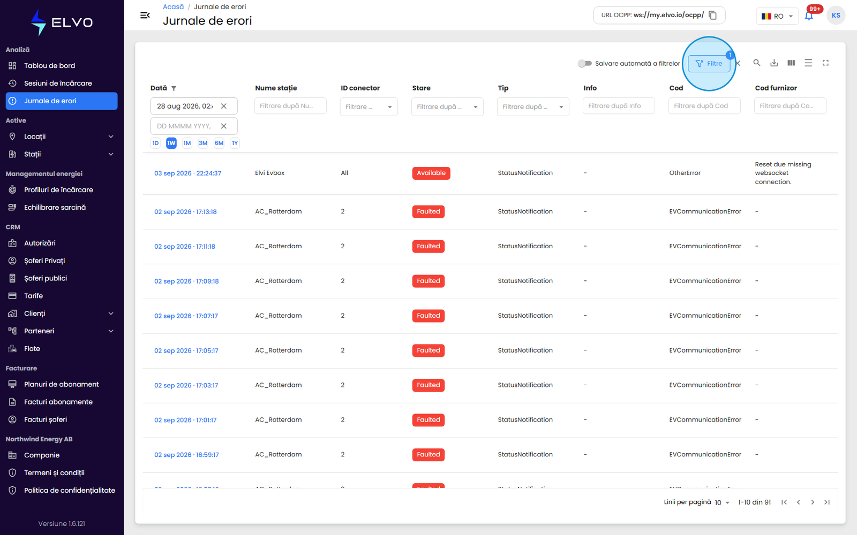Open log entry 03 sep 2026 · 22:24:37
The height and width of the screenshot is (535, 857).
pos(187,173)
